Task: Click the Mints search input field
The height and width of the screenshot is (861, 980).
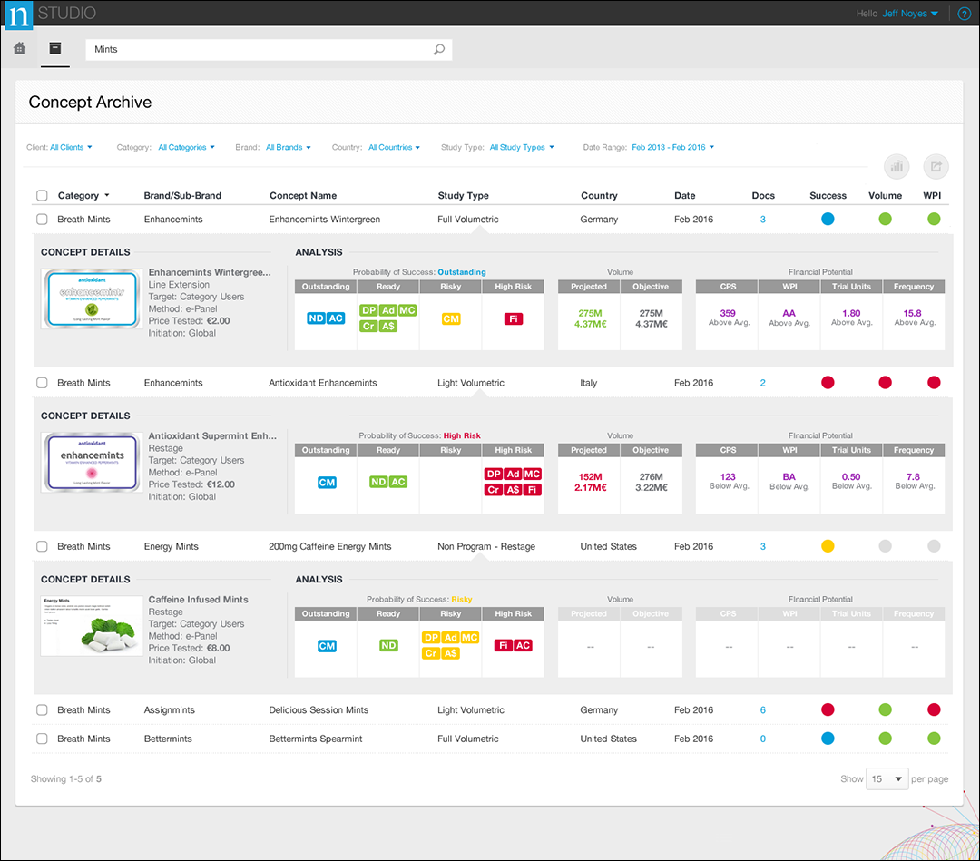Action: 269,49
